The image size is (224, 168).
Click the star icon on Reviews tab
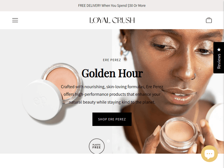[219, 50]
